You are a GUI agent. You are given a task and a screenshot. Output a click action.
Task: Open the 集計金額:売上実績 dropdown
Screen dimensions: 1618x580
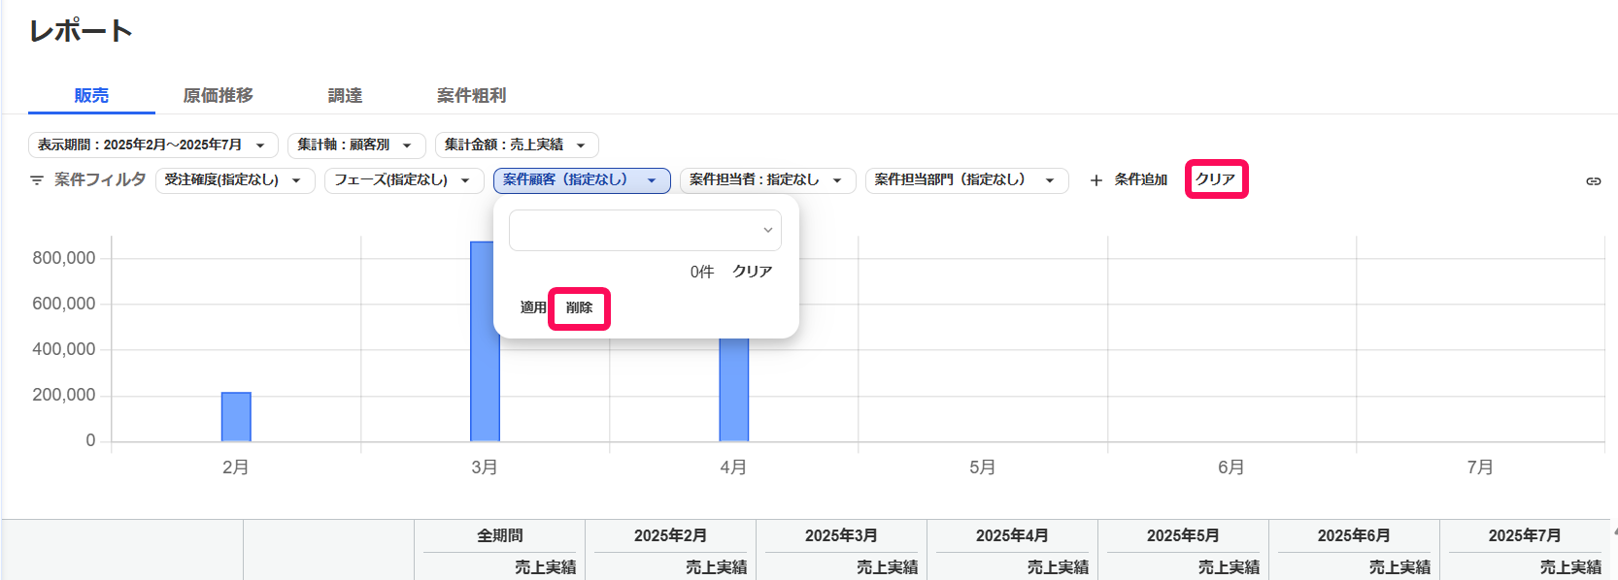coord(517,145)
